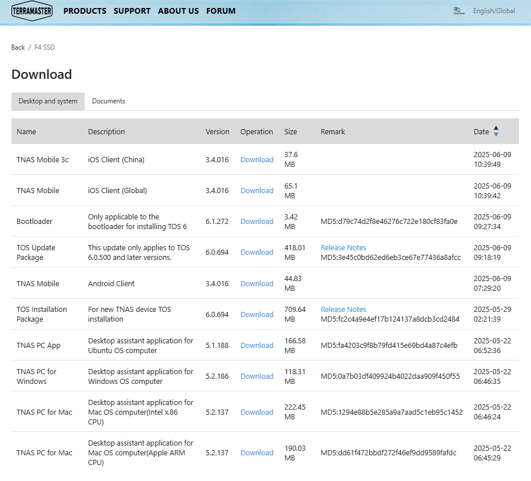Click the Version column header
The width and height of the screenshot is (531, 481).
coord(217,131)
